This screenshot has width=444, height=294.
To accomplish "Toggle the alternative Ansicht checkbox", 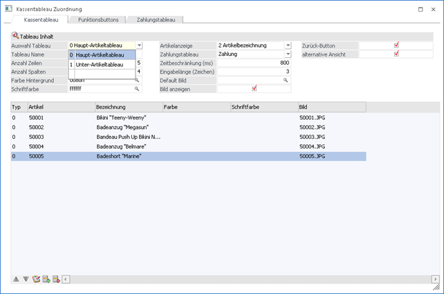I will pyautogui.click(x=396, y=54).
